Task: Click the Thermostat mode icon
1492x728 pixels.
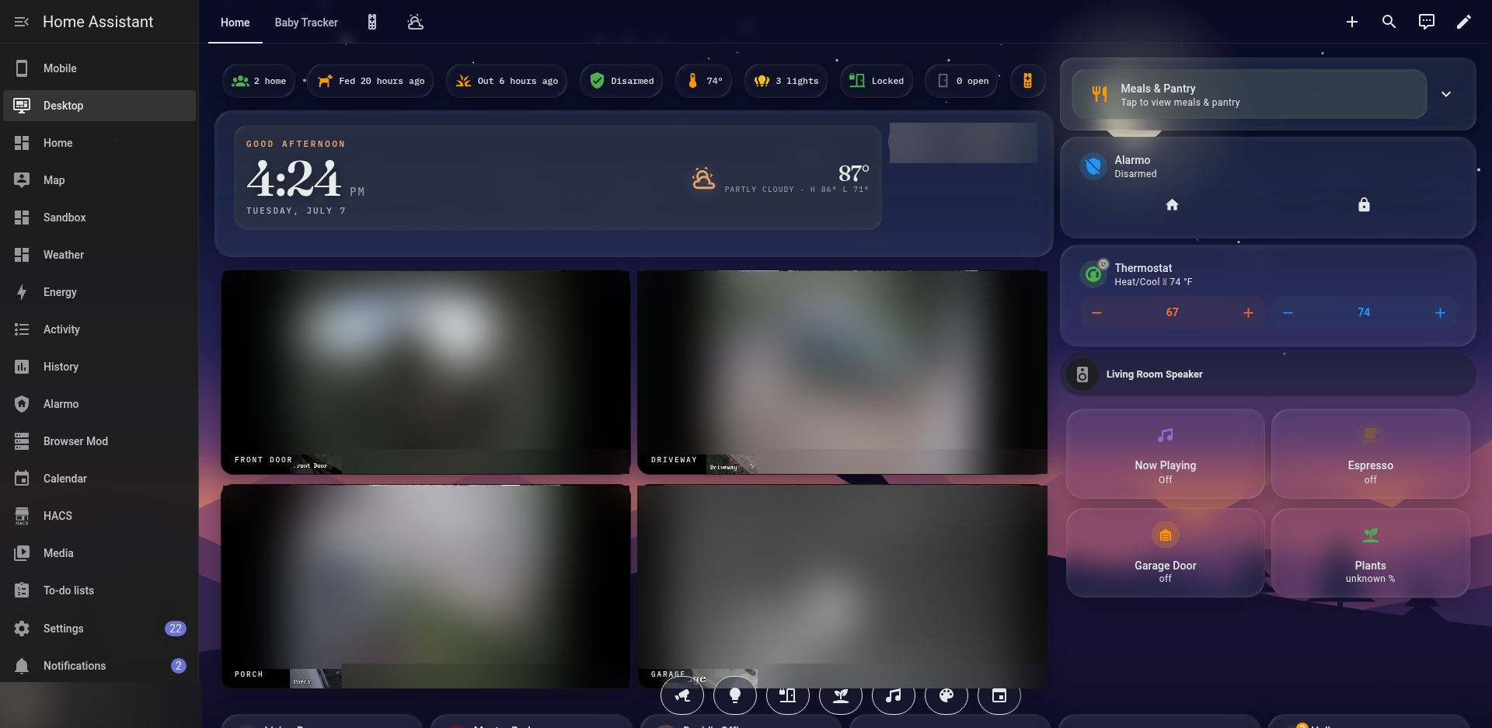Action: click(1093, 274)
